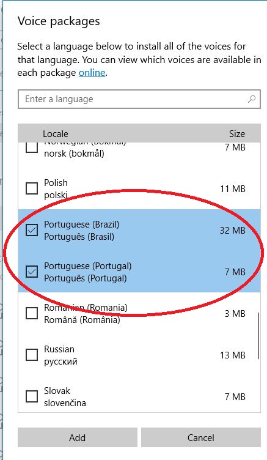267x460 pixels.
Task: Select the Portuguese (Brazil) row label
Action: pyautogui.click(x=81, y=224)
